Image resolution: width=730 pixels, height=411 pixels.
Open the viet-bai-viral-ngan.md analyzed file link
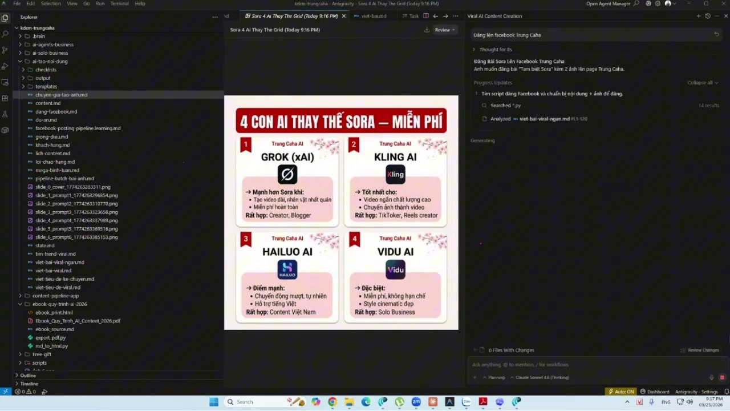pos(545,119)
